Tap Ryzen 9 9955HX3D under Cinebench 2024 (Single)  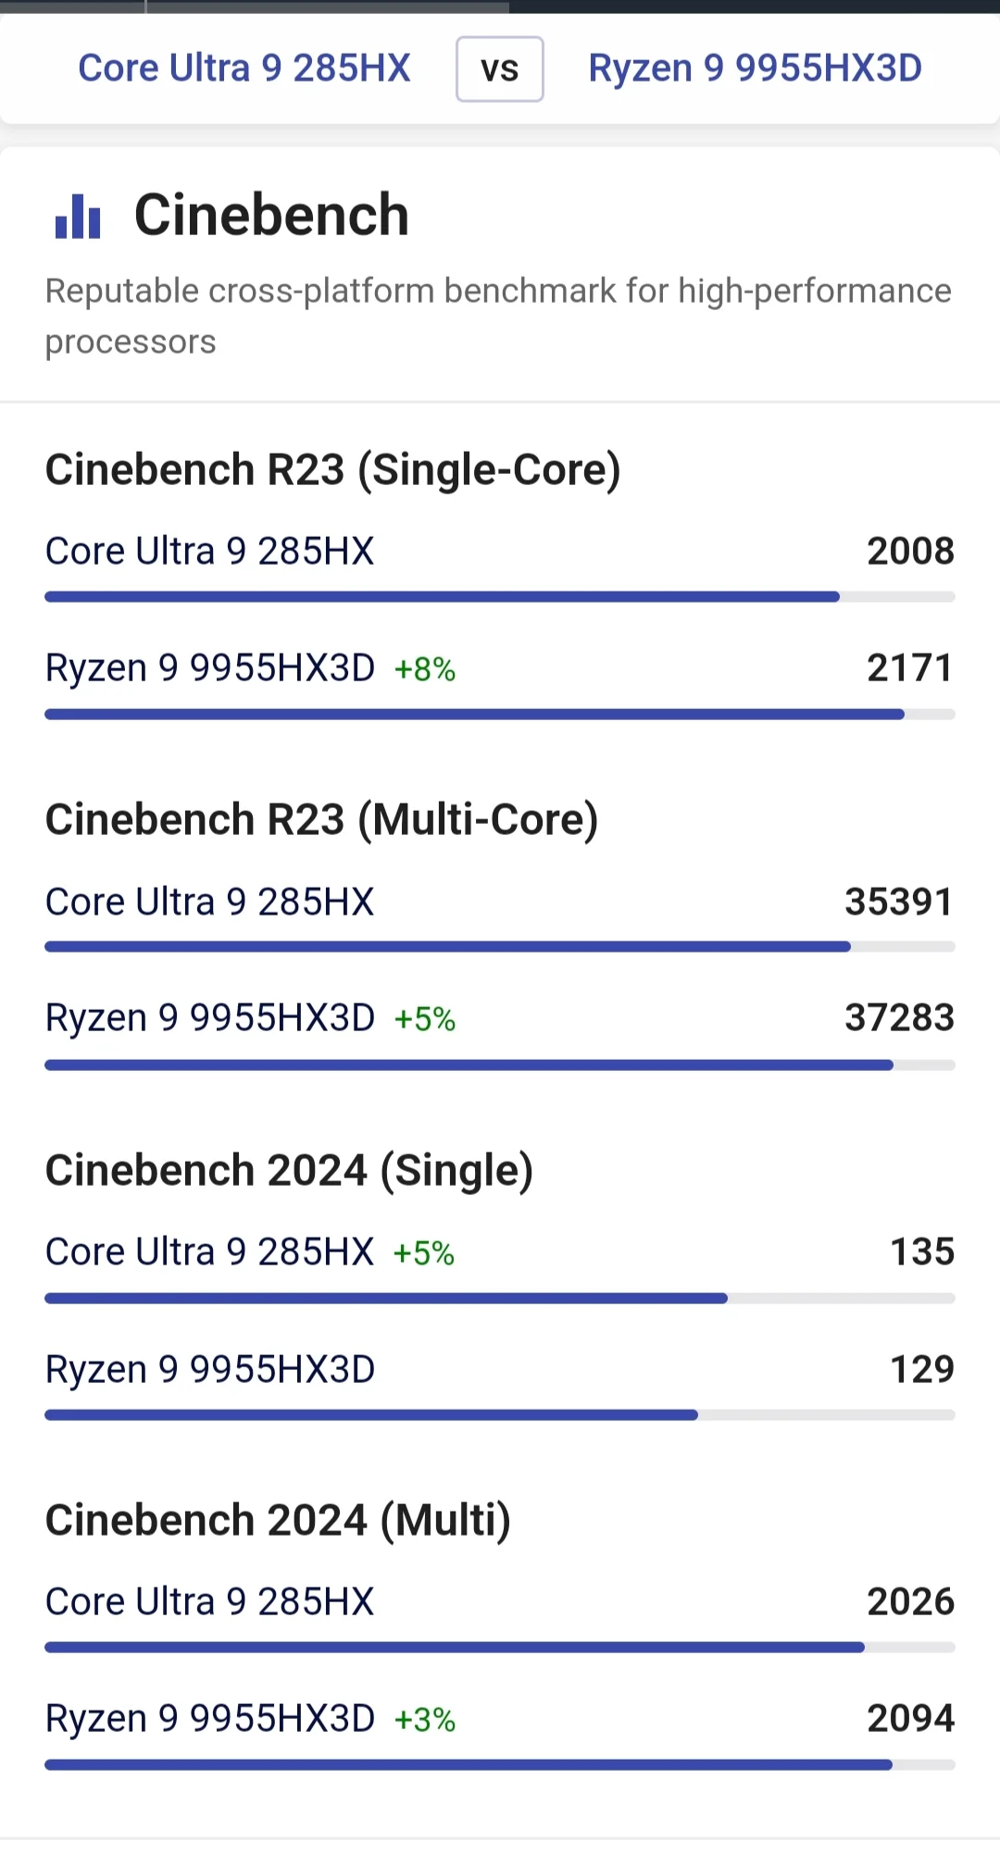pos(210,1370)
